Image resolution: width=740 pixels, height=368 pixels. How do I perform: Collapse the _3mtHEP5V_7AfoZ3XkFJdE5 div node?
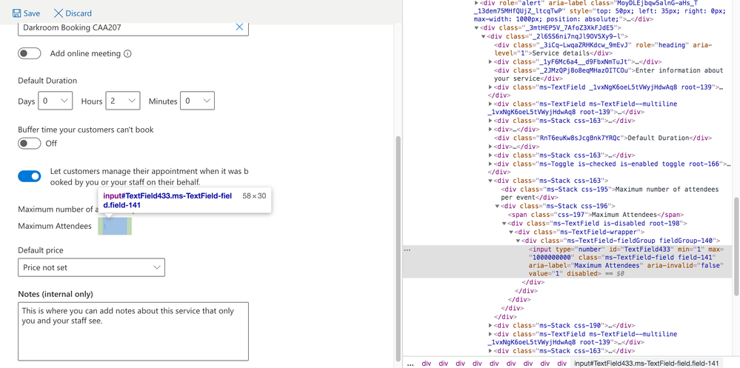pos(476,28)
